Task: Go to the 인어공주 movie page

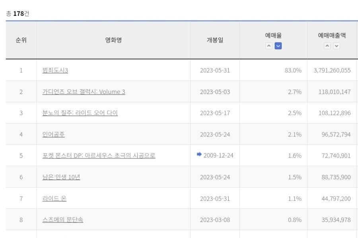Action: tap(53, 134)
